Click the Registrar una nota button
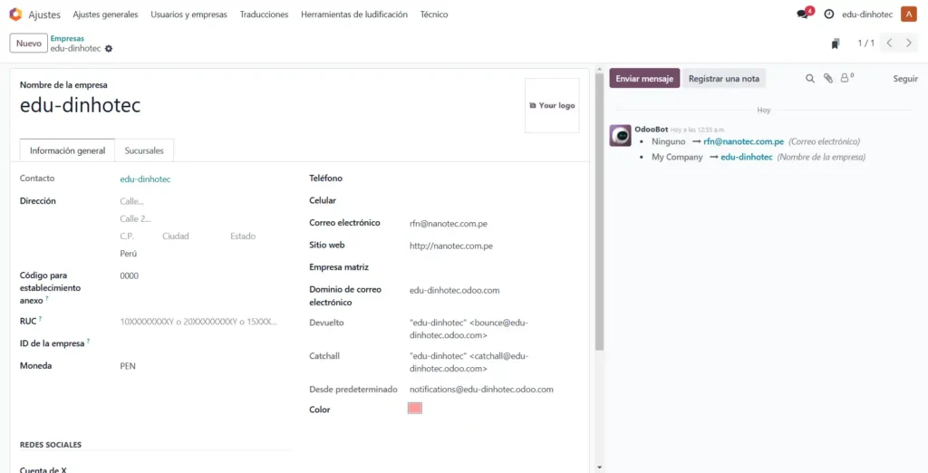The image size is (928, 473). click(724, 78)
